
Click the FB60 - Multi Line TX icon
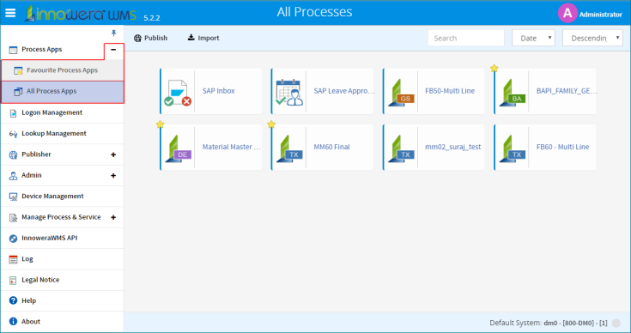[x=513, y=148]
